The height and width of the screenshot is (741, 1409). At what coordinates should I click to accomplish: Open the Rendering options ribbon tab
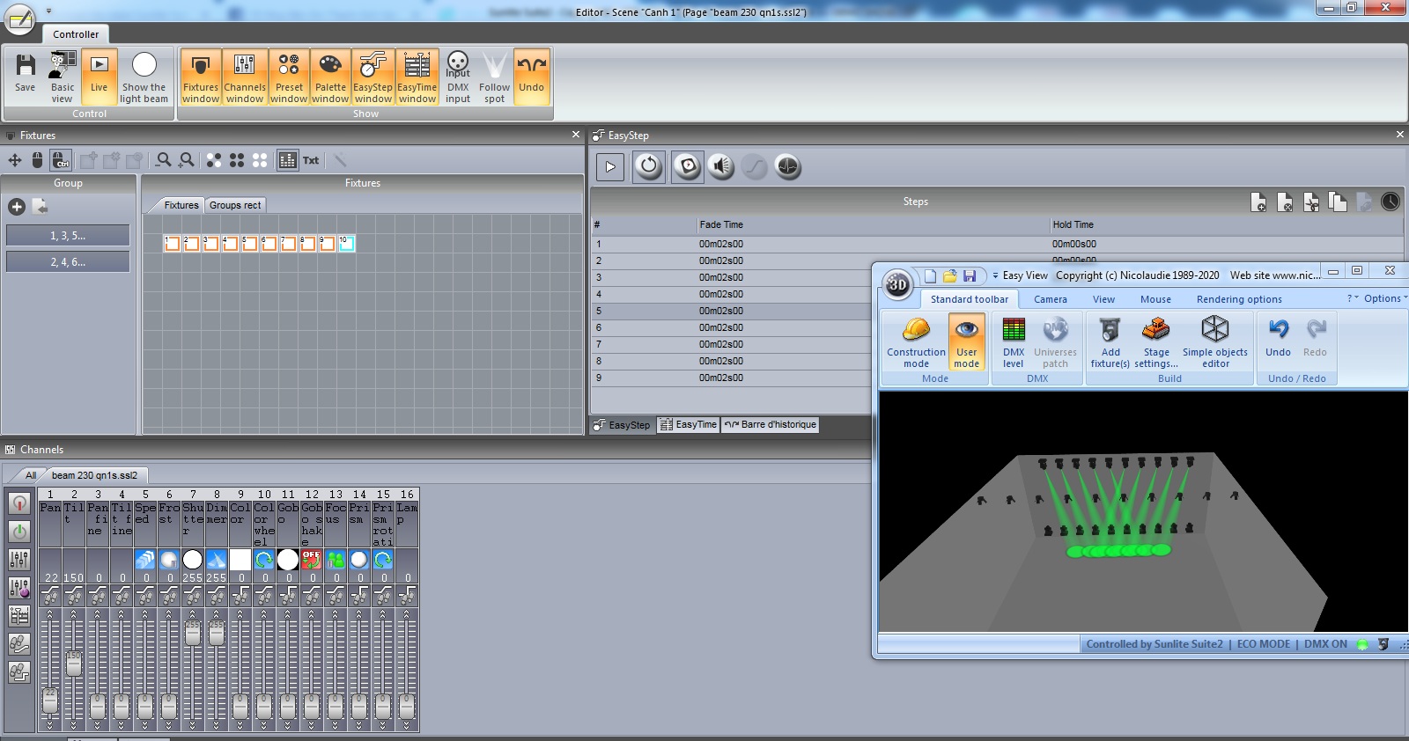coord(1238,299)
